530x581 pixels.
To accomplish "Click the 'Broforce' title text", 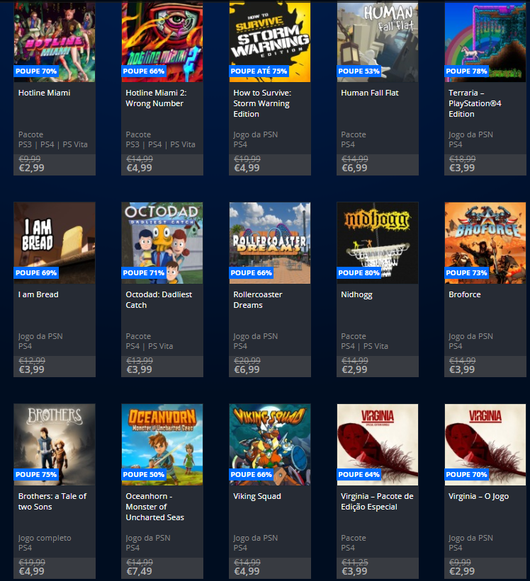I will 464,294.
